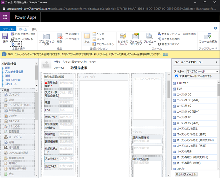Viewport: 220px width, 178px height.
Task: Open the File (ファイル) tab
Action: click(8, 29)
